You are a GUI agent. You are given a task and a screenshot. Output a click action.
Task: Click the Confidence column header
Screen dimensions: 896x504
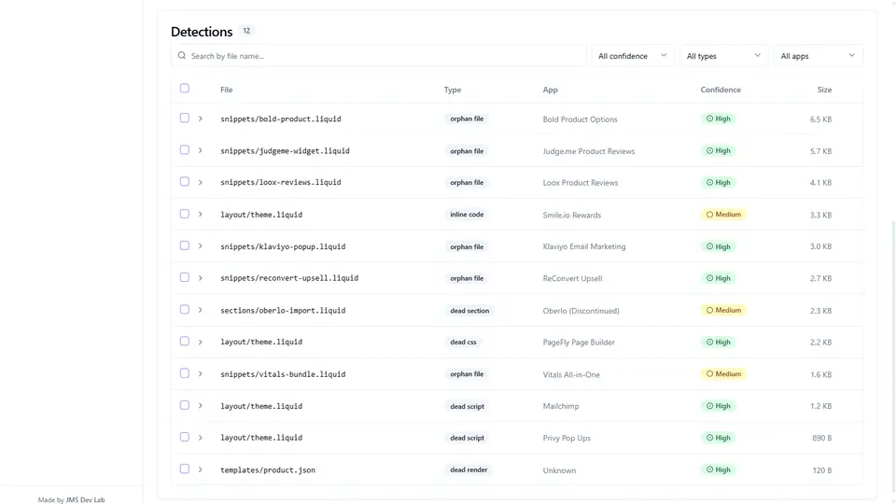tap(721, 90)
